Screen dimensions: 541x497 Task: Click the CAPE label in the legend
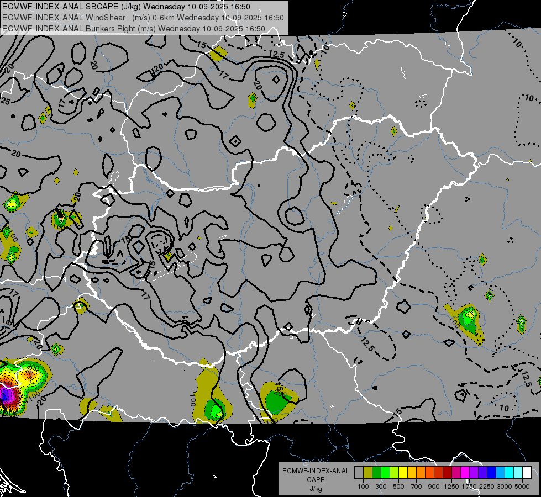316,480
